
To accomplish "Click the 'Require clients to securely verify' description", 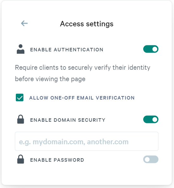I will [x=83, y=73].
